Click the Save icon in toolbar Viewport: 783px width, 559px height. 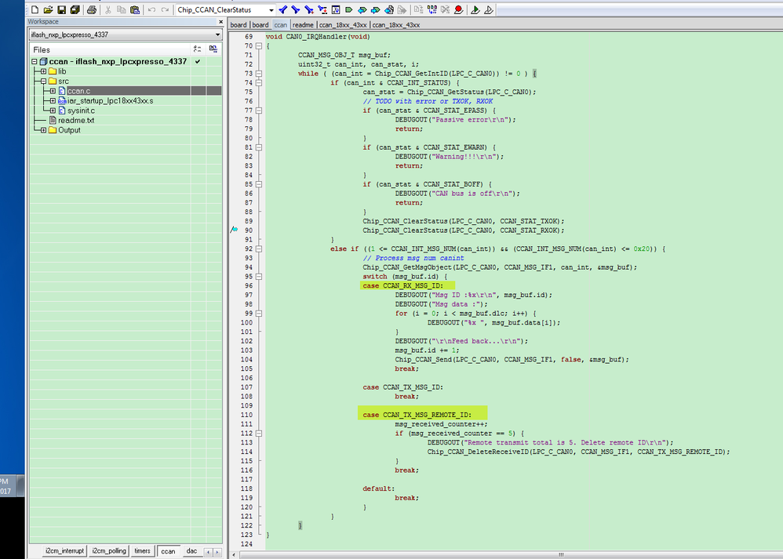click(61, 9)
